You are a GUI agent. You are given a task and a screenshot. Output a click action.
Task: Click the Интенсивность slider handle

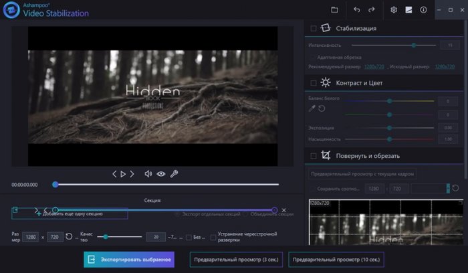(x=414, y=45)
